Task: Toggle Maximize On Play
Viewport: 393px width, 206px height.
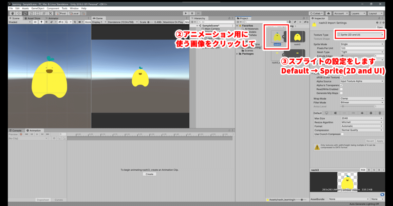Action: tap(173, 22)
